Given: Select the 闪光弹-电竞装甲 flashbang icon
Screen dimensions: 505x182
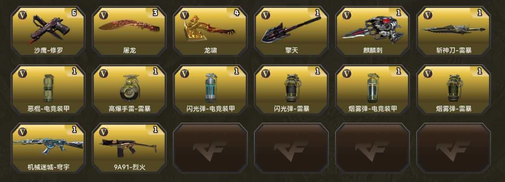Looking at the screenshot, I should tap(210, 87).
